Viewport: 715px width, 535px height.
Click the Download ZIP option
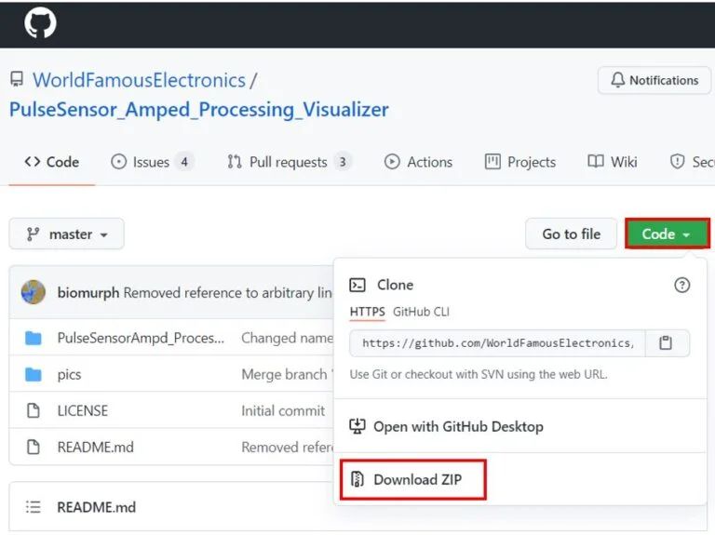click(412, 479)
